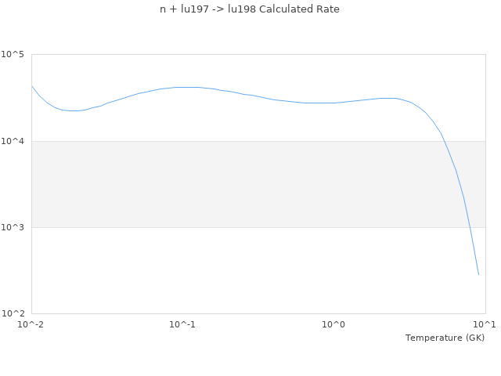This screenshot has height=376, width=501.
Task: Click the blue curve above the 10^0 tick
Action: [334, 103]
